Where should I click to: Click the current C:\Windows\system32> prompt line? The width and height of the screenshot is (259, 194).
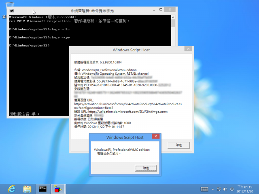pos(29,45)
